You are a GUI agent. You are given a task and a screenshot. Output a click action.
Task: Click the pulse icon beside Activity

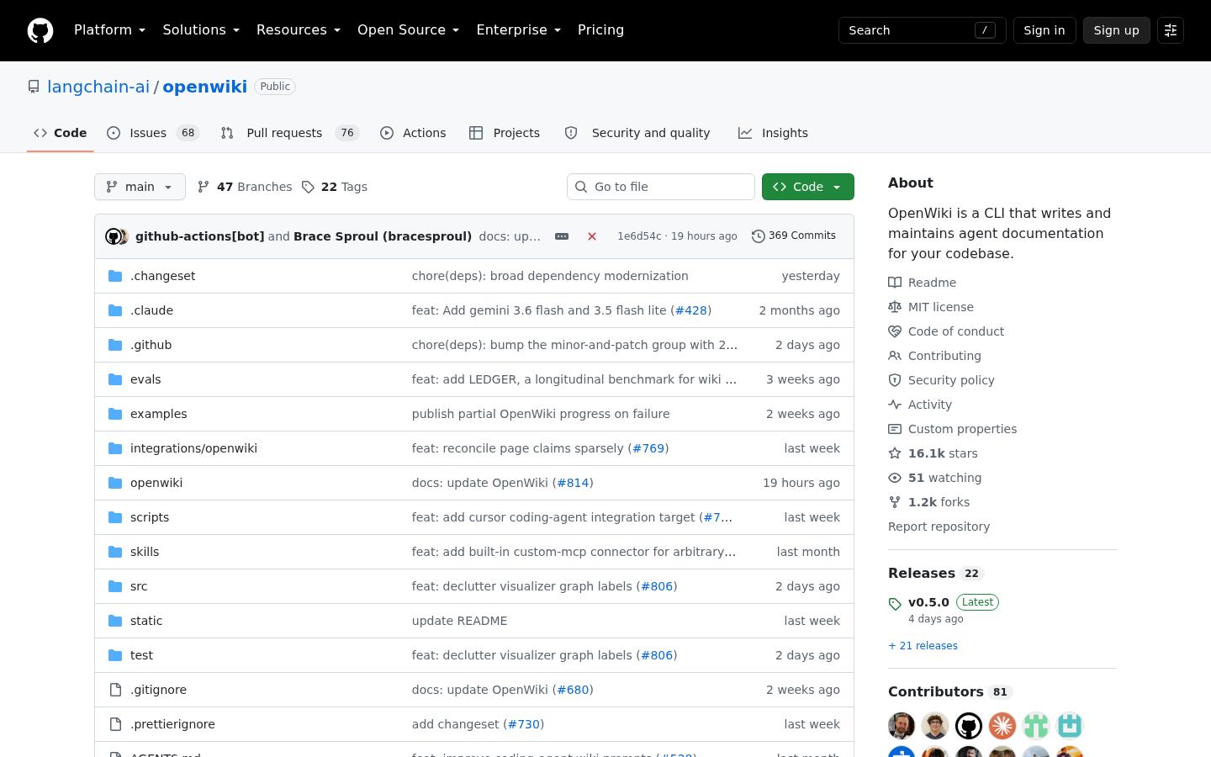click(895, 405)
